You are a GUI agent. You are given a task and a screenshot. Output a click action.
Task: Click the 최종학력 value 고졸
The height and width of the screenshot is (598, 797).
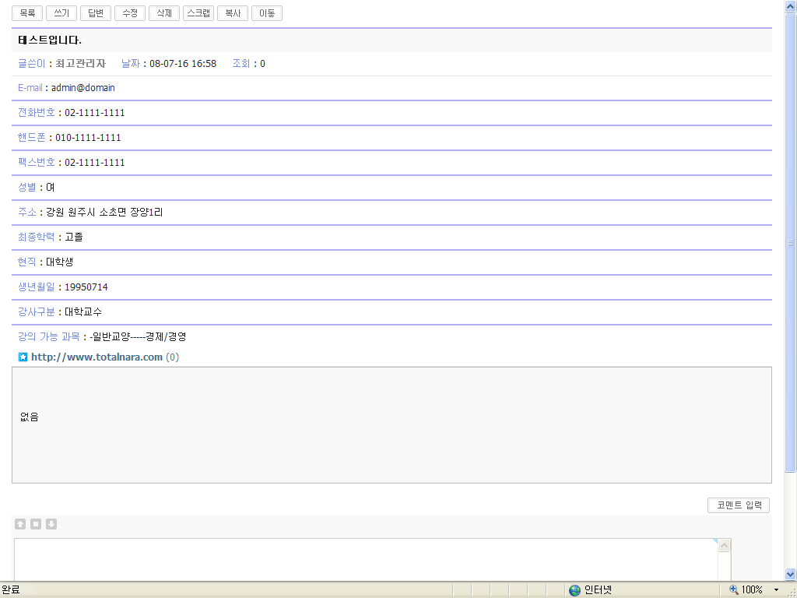click(74, 237)
